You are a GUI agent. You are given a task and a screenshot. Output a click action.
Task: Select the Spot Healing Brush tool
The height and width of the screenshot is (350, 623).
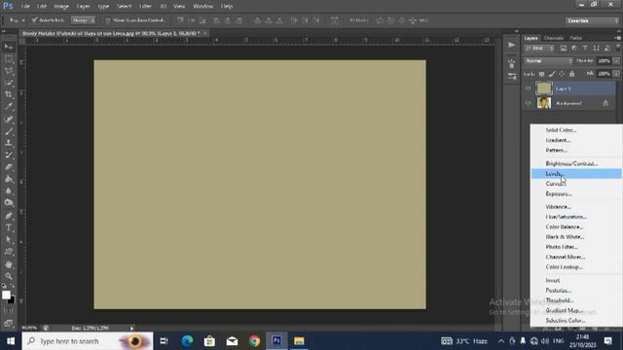tap(9, 119)
